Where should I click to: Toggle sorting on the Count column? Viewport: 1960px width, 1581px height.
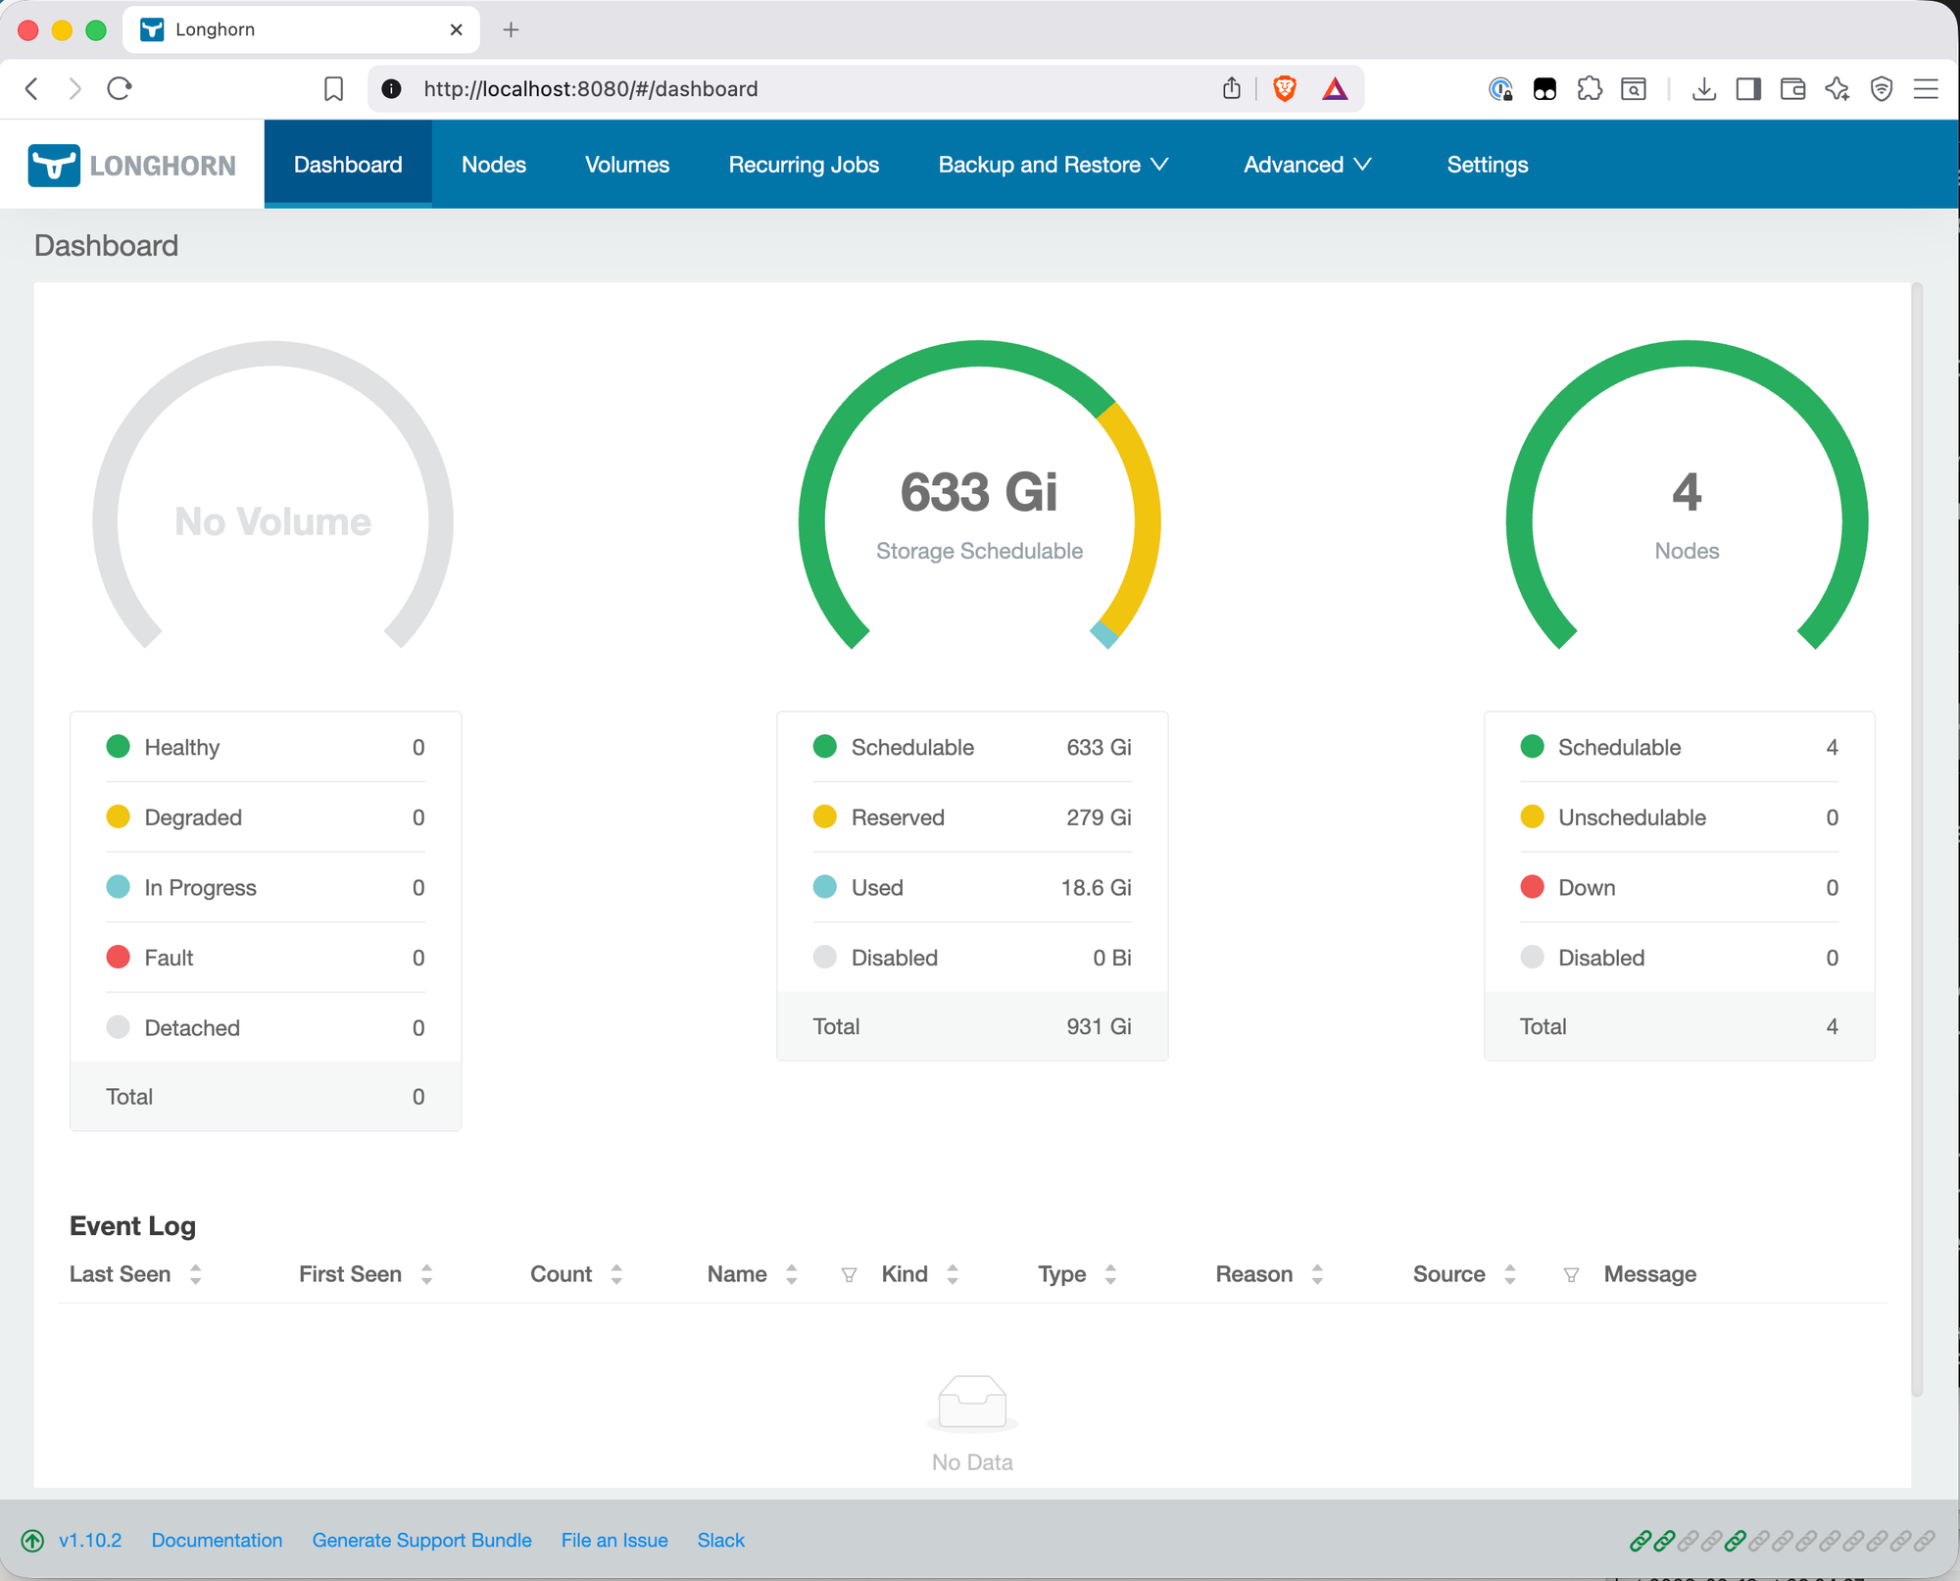point(615,1274)
